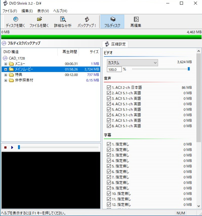Image resolution: width=202 pixels, height=216 pixels.
Task: Click the 01:58.26 duration value
Action: [71, 69]
